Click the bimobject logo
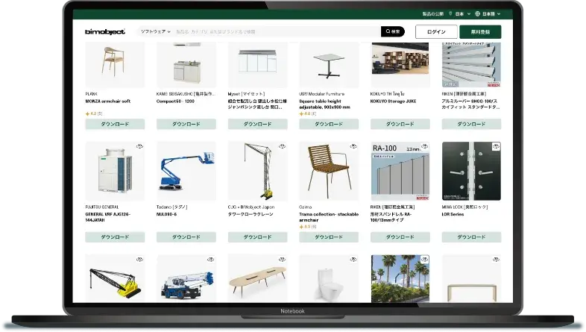The image size is (586, 332). (x=105, y=32)
